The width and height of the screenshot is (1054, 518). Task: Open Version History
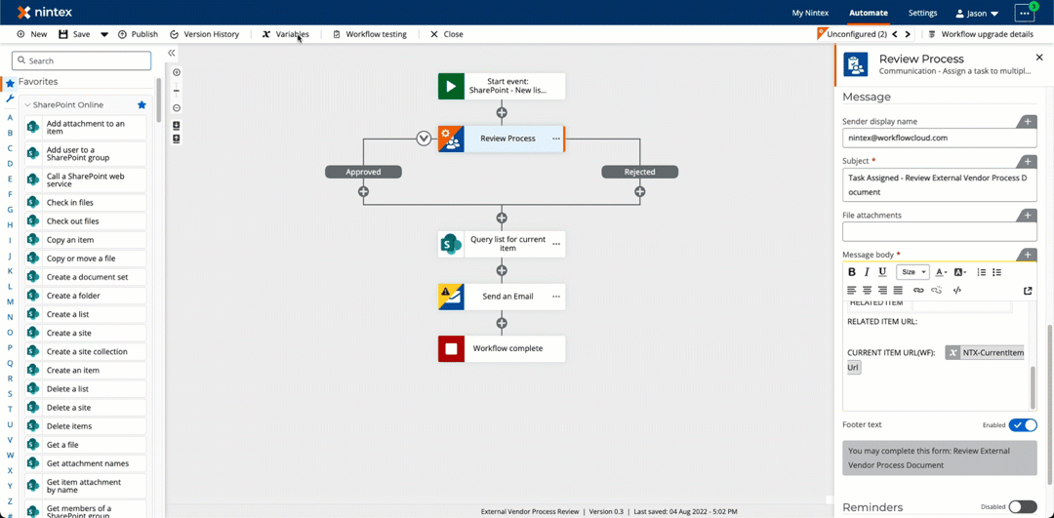204,34
